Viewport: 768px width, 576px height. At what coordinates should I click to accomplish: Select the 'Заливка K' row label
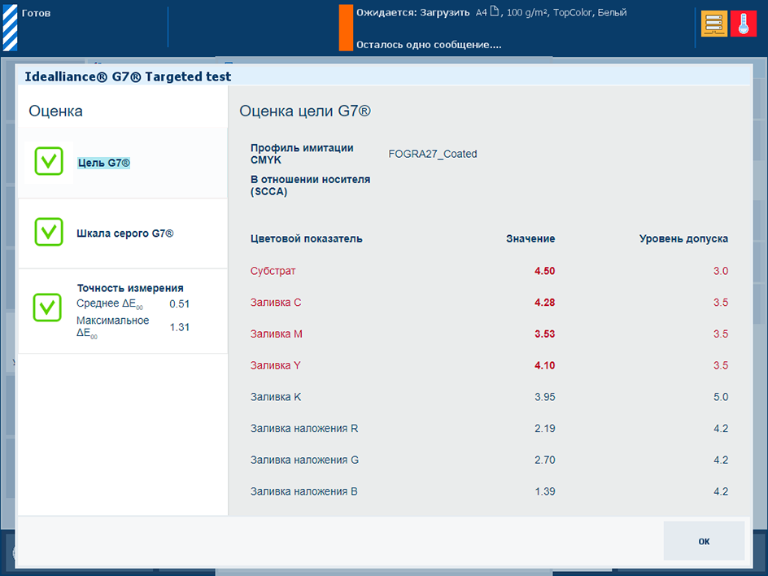coord(276,397)
